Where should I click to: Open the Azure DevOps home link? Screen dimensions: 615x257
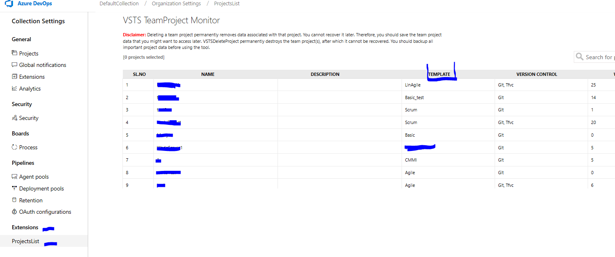tap(35, 4)
